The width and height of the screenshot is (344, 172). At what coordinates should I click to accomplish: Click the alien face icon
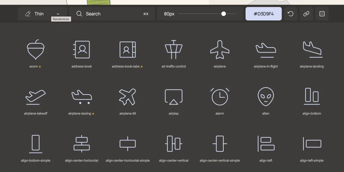pyautogui.click(x=266, y=97)
